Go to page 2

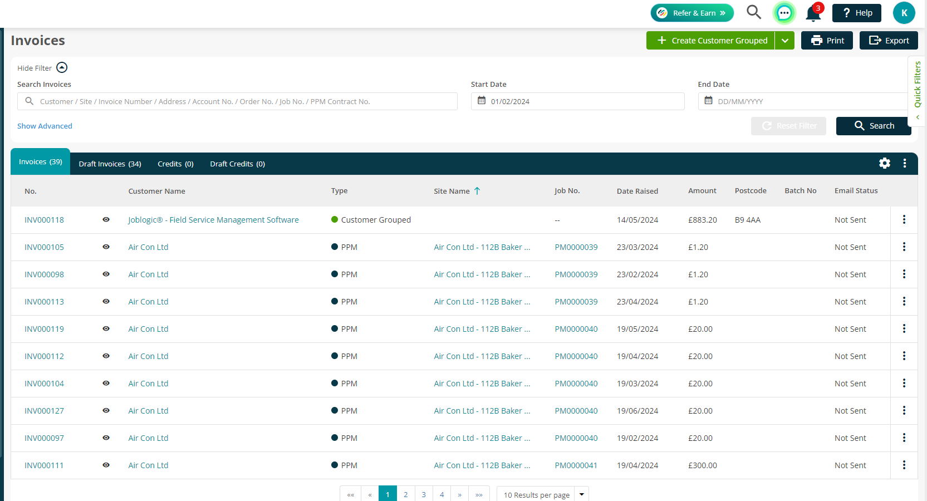406,494
